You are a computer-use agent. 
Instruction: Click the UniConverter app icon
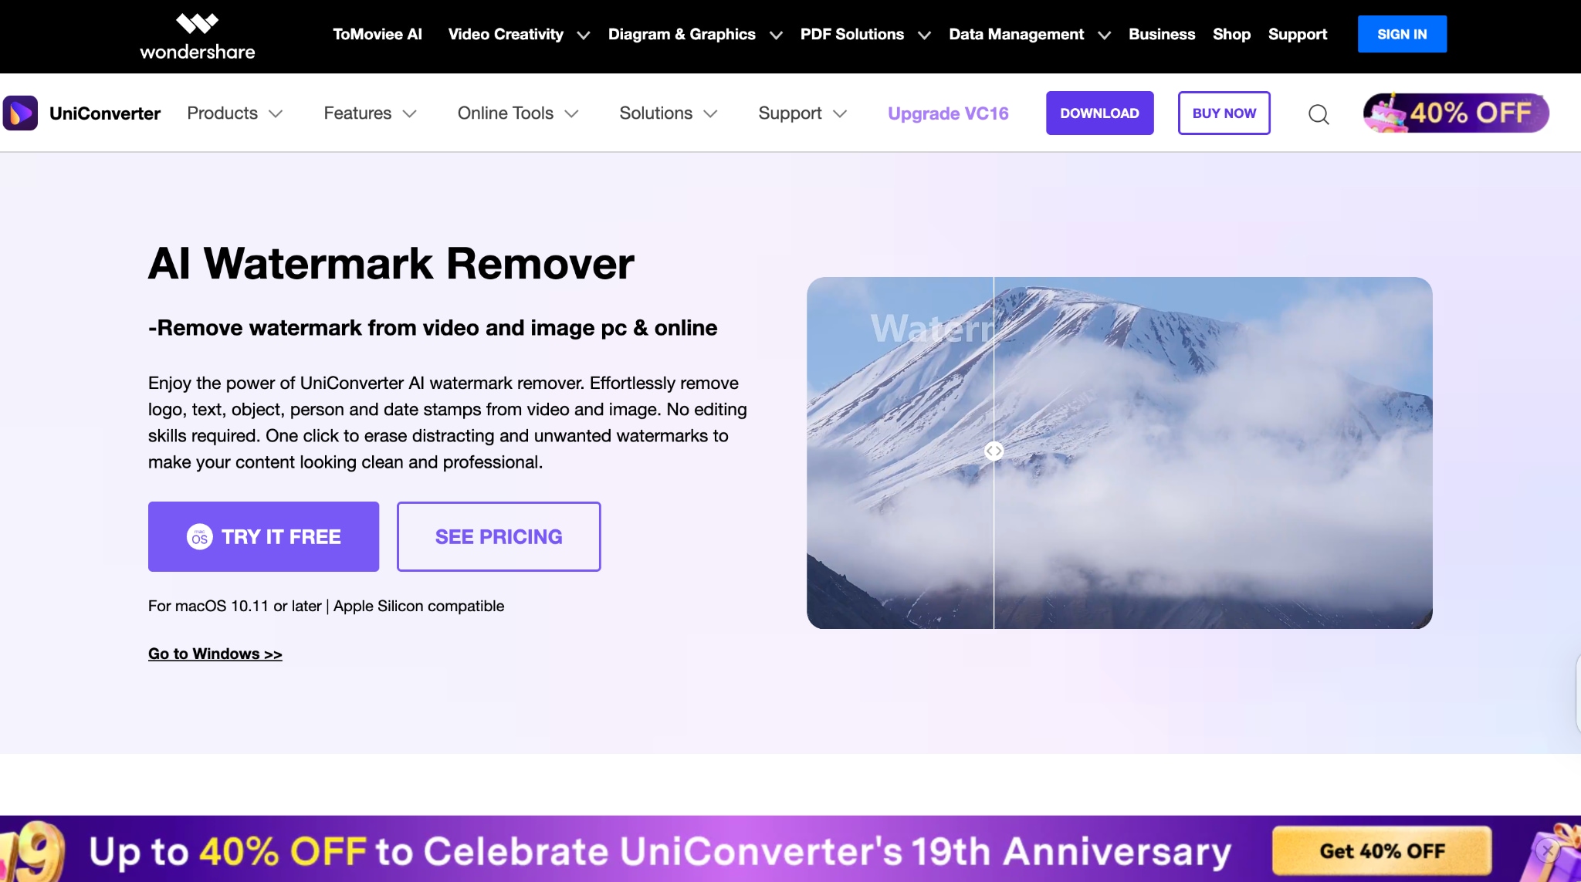20,113
